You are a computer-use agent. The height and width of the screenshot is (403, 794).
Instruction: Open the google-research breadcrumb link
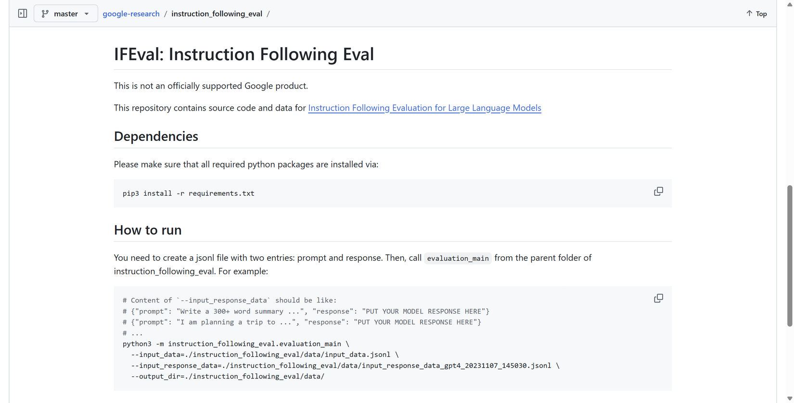pos(131,13)
